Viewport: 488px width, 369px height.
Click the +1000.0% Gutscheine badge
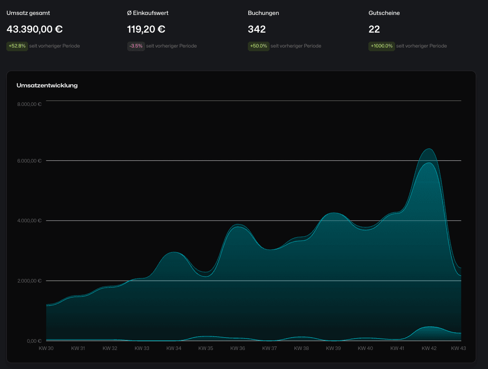(x=382, y=46)
